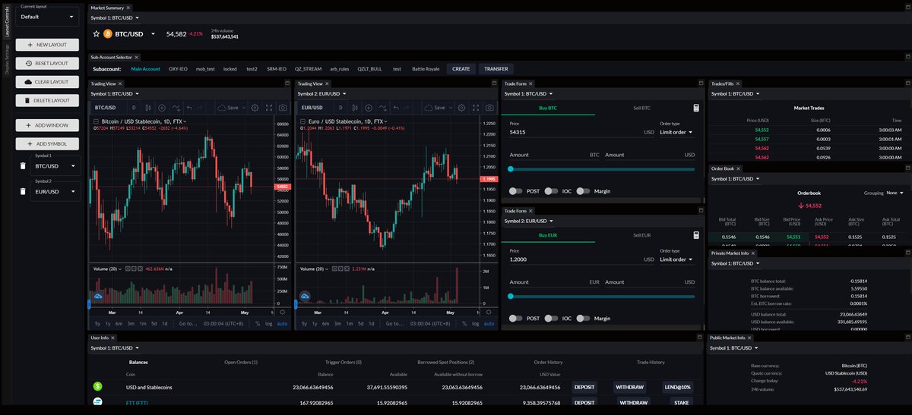Click NEW LAYOUT button
912x415 pixels.
47,45
